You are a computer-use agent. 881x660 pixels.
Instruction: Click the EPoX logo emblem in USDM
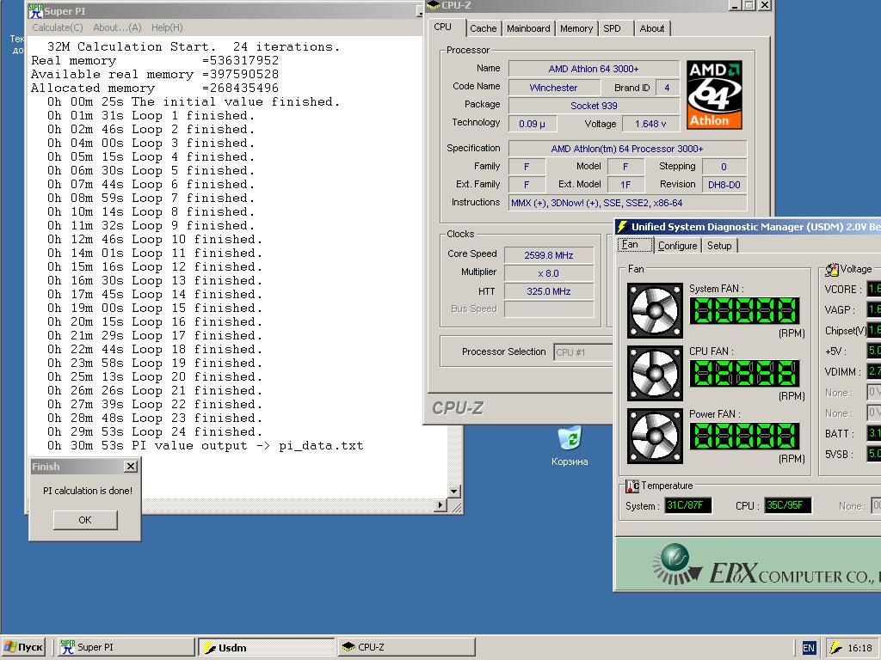point(676,564)
